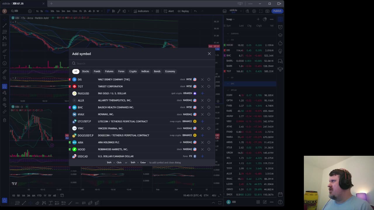This screenshot has width=374, height=210.
Task: Toggle magnet mode in drawing toolbar
Action: [4, 86]
